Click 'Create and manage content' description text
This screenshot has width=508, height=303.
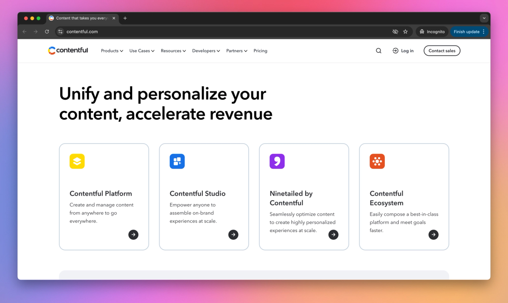coord(102,213)
